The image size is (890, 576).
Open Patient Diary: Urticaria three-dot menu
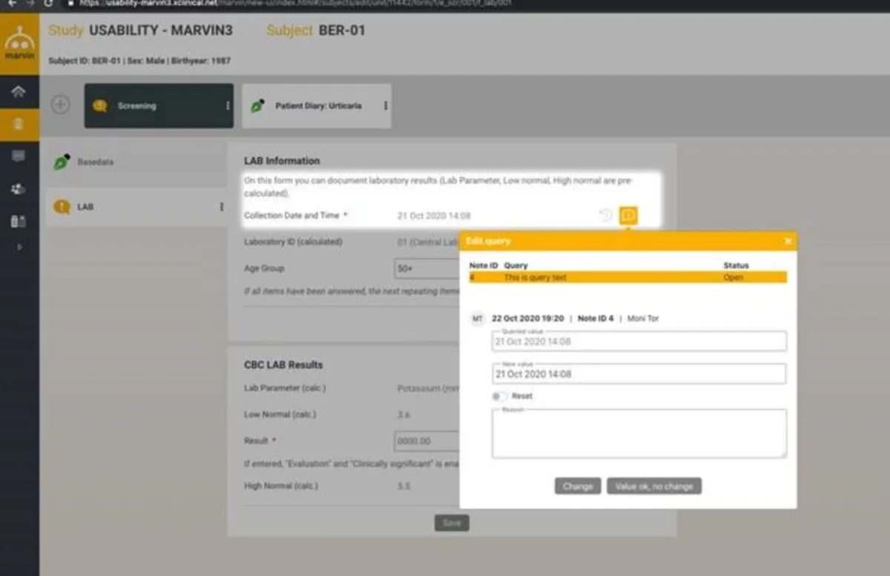coord(385,106)
